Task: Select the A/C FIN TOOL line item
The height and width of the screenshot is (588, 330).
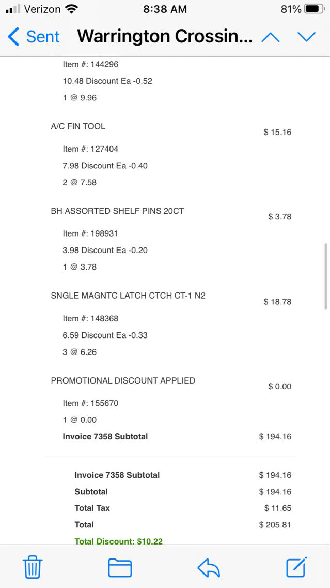Action: tap(78, 126)
